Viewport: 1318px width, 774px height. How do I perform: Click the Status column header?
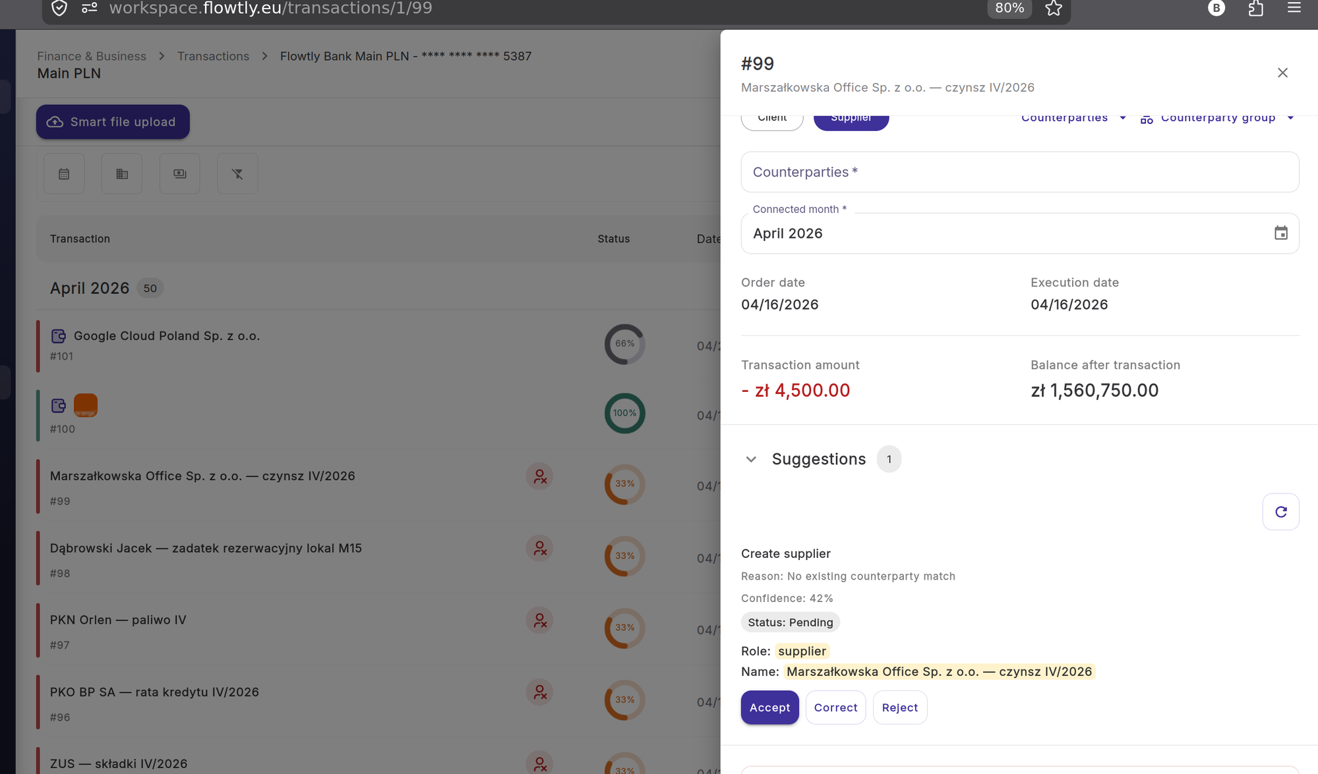tap(613, 238)
